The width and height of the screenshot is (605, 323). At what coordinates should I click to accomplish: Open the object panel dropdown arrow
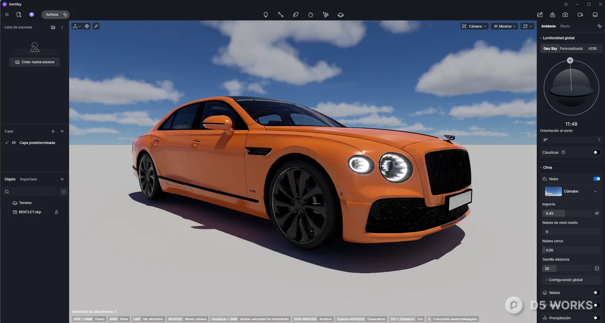click(62, 179)
